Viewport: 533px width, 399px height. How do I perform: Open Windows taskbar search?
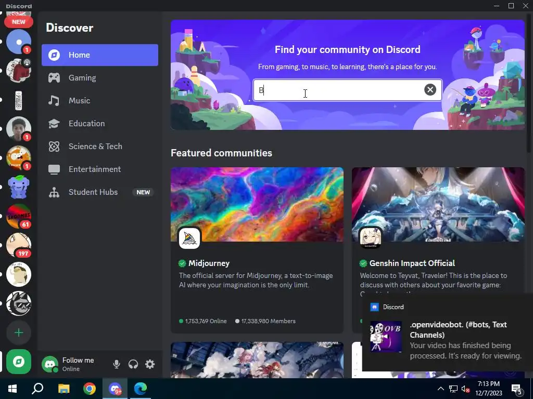[37, 389]
